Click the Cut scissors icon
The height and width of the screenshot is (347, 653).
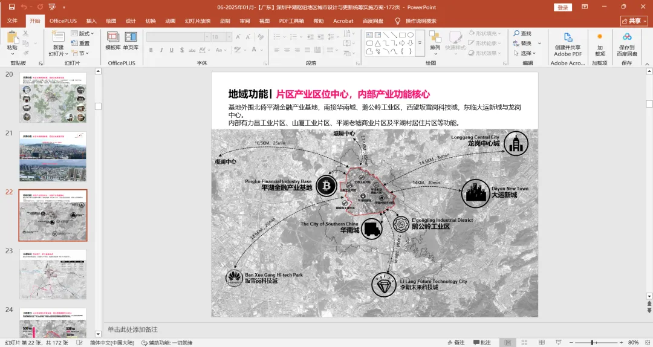[x=25, y=33]
